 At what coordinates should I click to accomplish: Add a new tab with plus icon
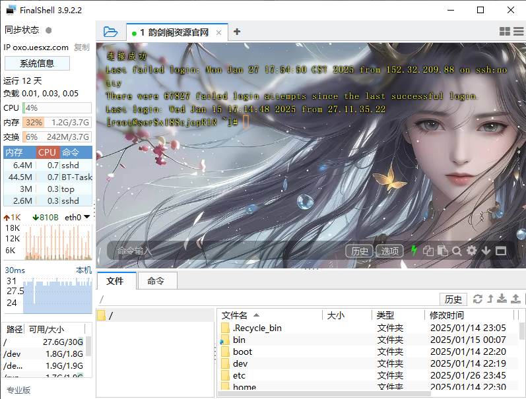[237, 32]
